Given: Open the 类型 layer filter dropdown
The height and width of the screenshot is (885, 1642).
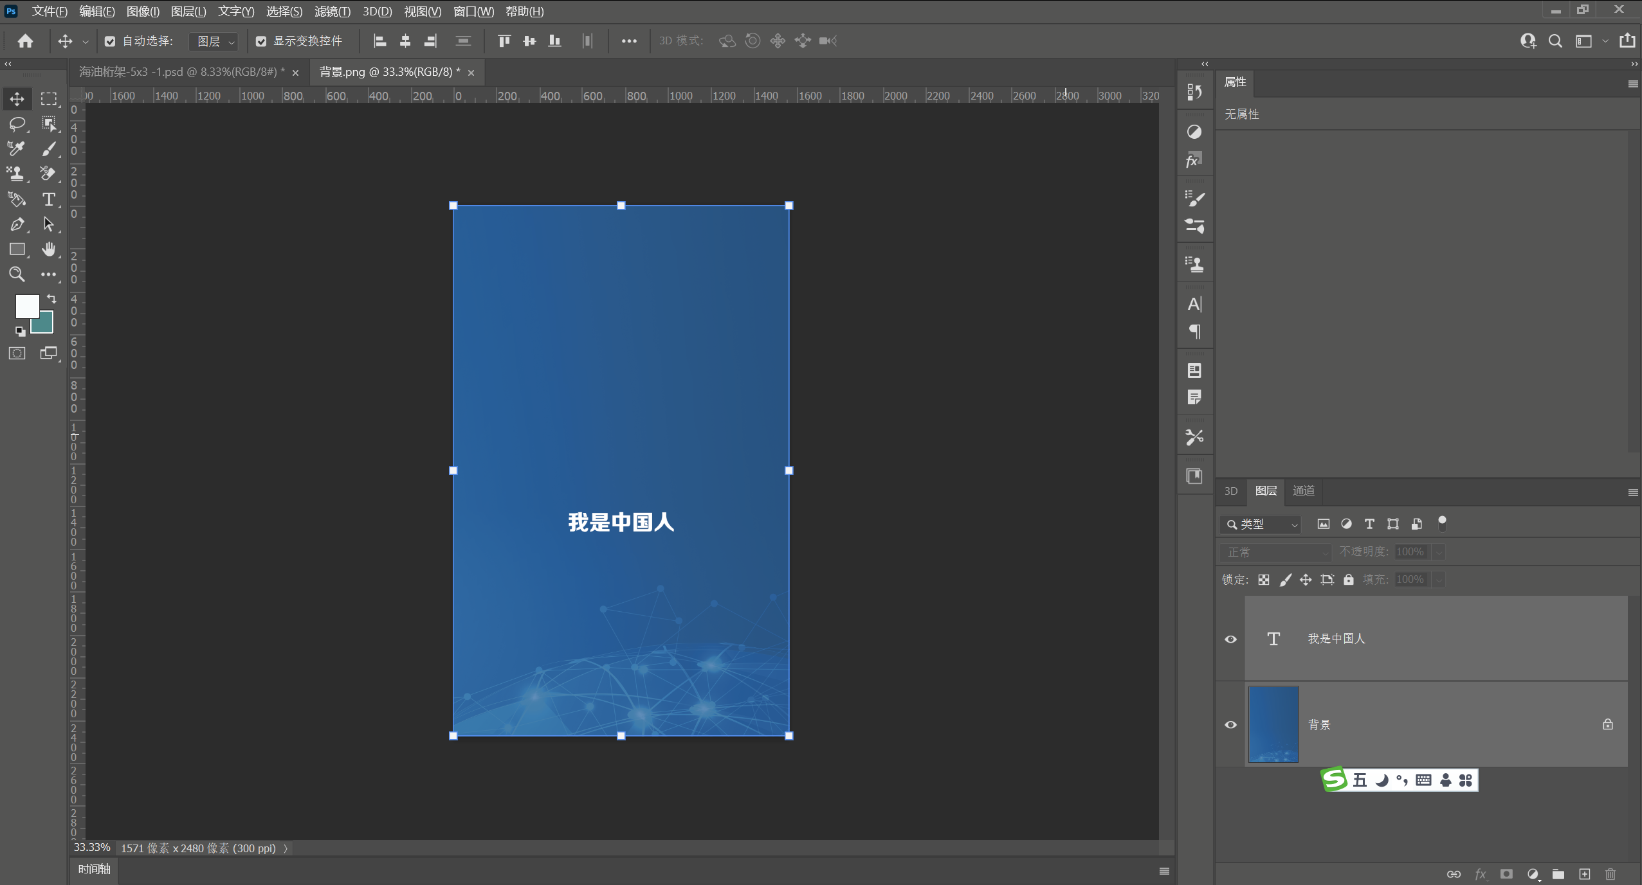Looking at the screenshot, I should pos(1261,524).
